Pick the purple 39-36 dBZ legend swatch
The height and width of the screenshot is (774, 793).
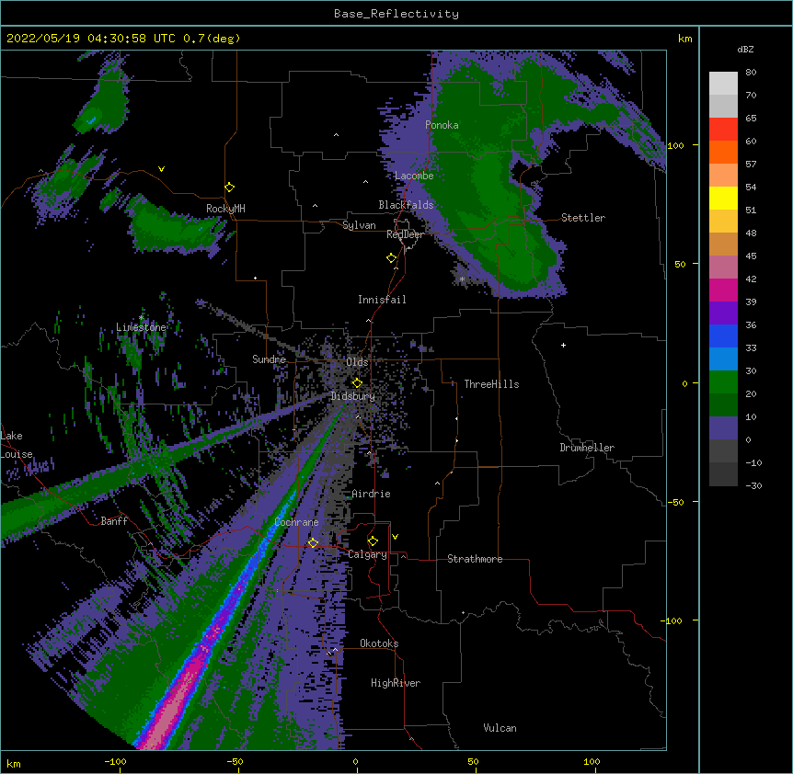coord(723,313)
